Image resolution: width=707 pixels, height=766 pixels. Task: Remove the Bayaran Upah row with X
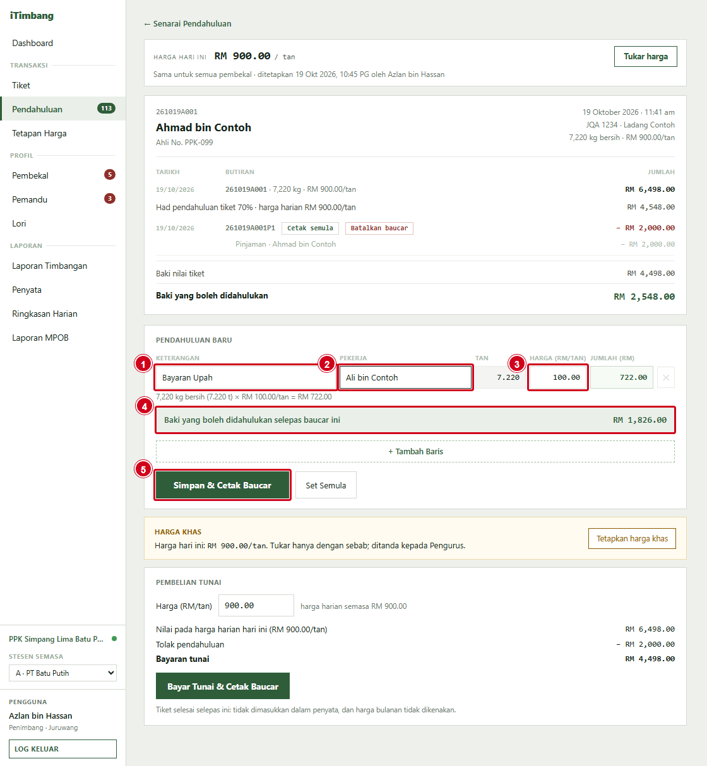click(x=666, y=377)
